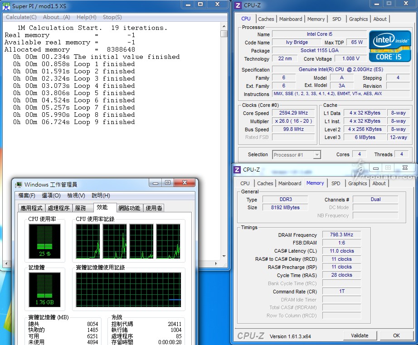The width and height of the screenshot is (418, 345).
Task: Open the About tab in top CPU-Z window
Action: coord(380,19)
